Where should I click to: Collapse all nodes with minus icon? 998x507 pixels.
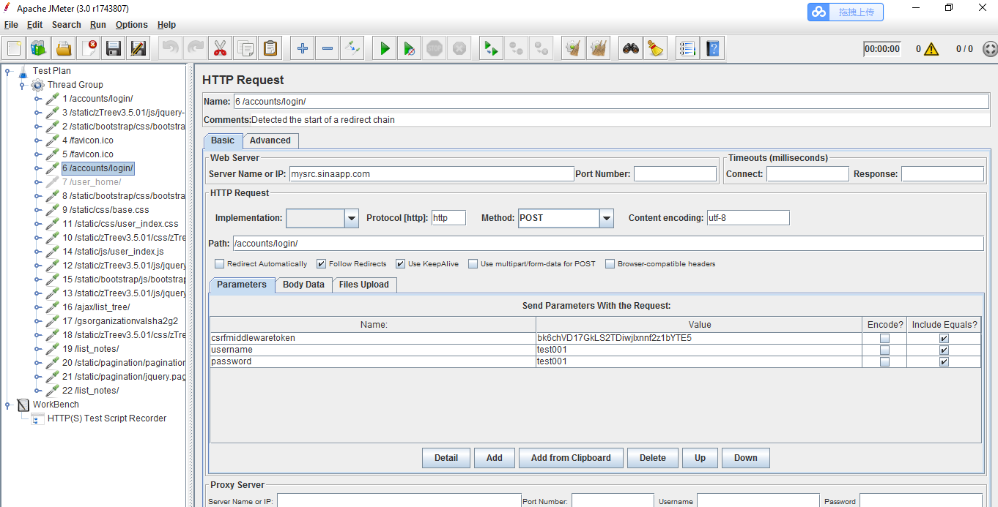[x=327, y=49]
